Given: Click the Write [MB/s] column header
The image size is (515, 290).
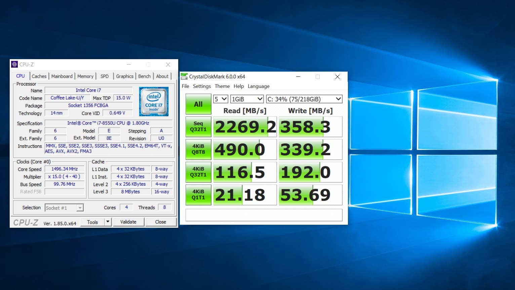Looking at the screenshot, I should click(310, 111).
